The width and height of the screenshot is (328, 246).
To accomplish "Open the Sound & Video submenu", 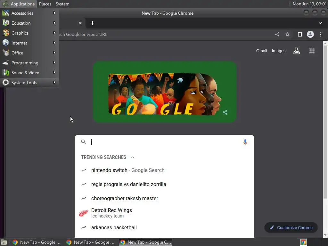I will [x=29, y=73].
